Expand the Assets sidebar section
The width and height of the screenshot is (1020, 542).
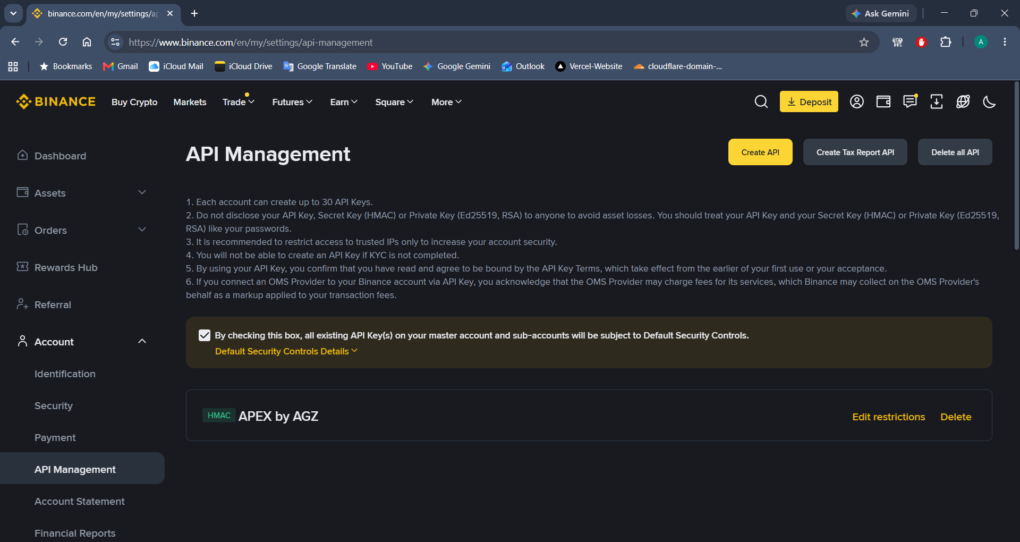tap(142, 192)
